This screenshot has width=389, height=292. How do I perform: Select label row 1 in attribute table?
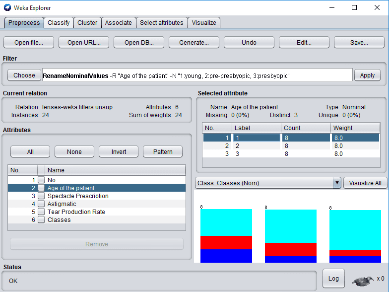click(x=291, y=138)
